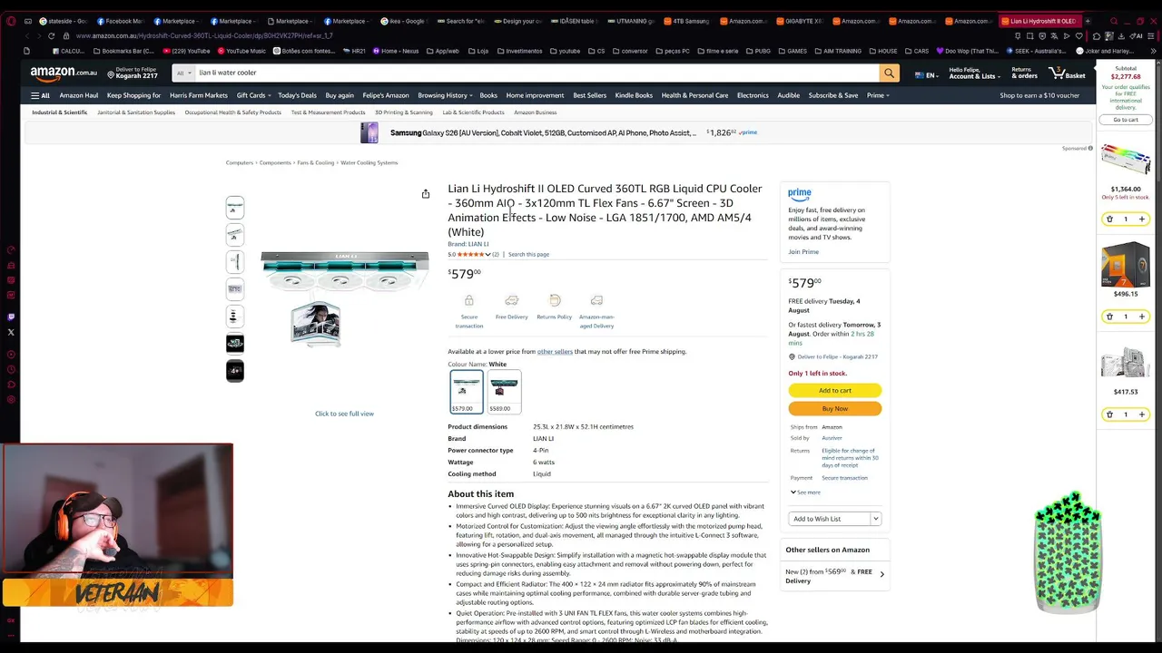Open the Basket cart icon

1068,73
